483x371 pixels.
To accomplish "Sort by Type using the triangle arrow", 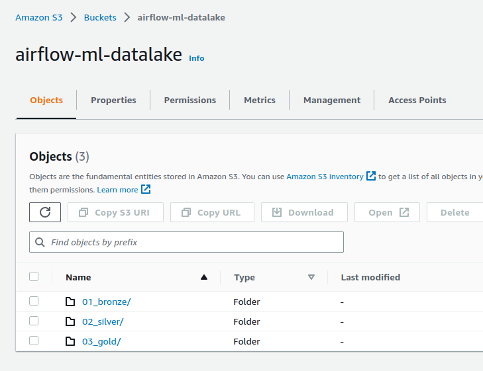I will [311, 277].
